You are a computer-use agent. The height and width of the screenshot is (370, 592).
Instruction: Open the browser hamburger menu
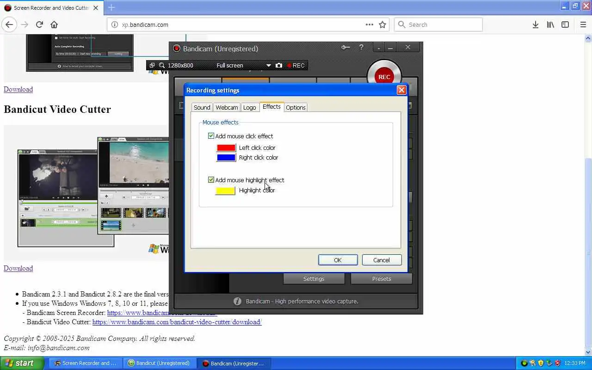coord(583,25)
